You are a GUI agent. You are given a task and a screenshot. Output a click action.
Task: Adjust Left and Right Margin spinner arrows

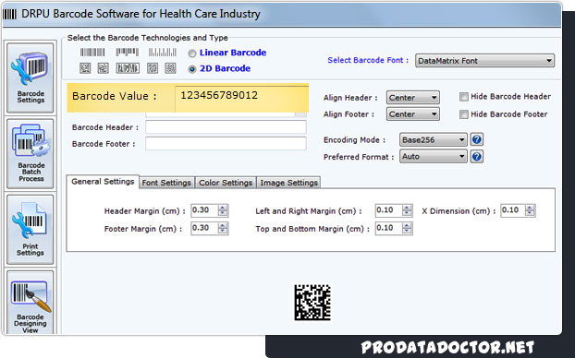click(407, 210)
